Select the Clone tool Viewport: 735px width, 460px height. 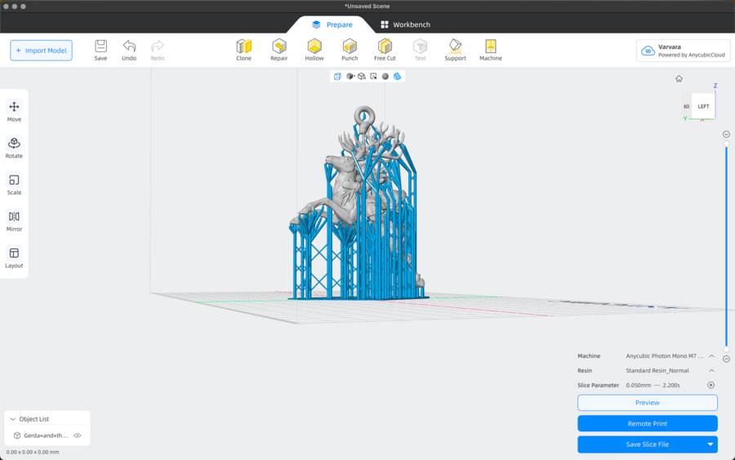[x=243, y=50]
